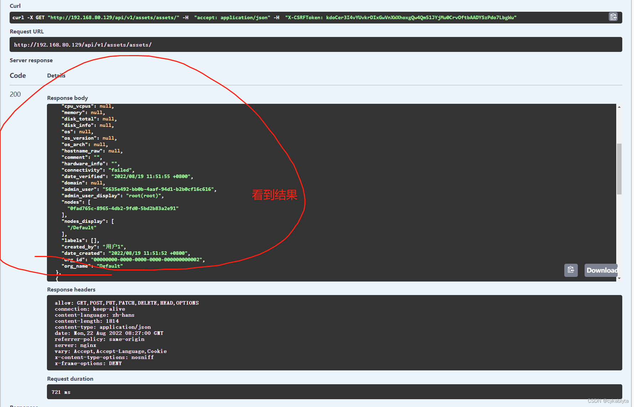This screenshot has height=407, width=634.
Task: Click the scroll-down arrow of response body
Action: coord(619,278)
